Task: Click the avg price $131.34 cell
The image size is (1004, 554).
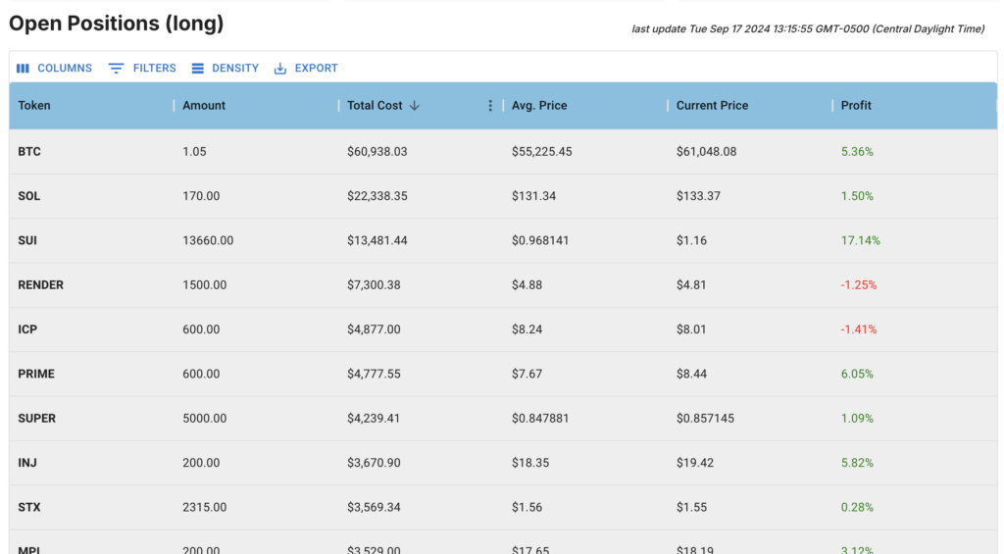Action: 585,196
